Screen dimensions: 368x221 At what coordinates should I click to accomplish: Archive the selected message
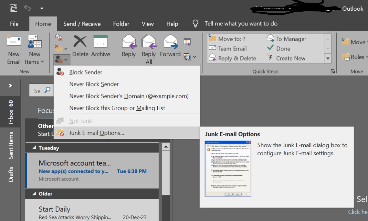pyautogui.click(x=100, y=46)
